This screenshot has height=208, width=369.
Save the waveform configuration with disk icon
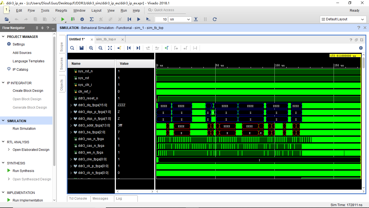[82, 48]
